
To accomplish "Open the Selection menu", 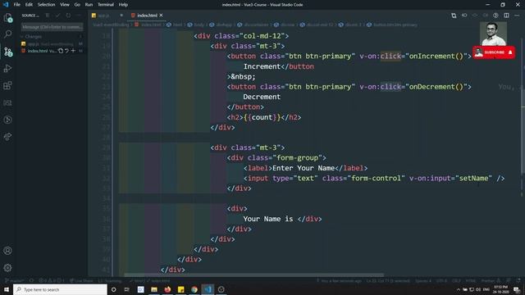I will tap(46, 5).
